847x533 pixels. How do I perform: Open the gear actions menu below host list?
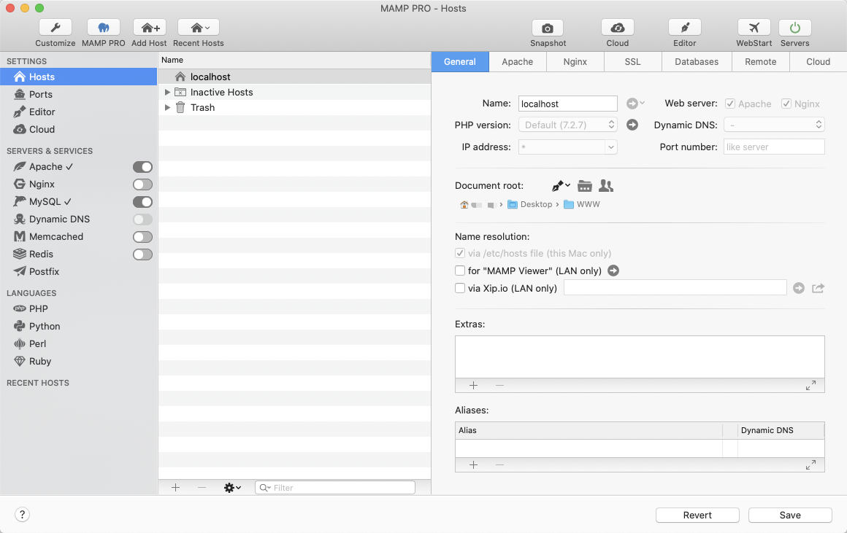coord(232,488)
